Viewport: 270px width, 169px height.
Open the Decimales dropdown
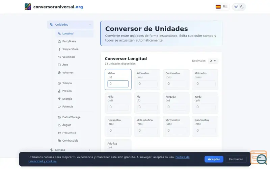[x=213, y=61]
